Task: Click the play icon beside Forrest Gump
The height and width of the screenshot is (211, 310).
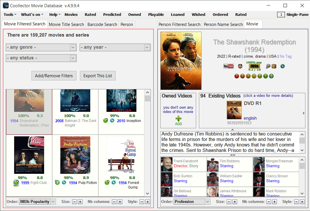Action: [114, 182]
